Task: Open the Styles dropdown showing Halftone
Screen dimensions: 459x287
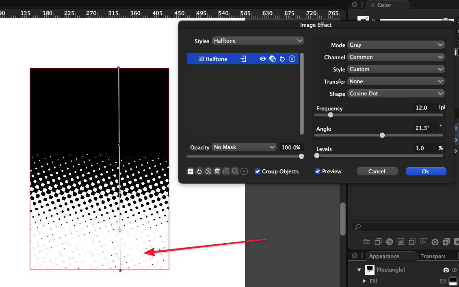Action: pyautogui.click(x=258, y=41)
